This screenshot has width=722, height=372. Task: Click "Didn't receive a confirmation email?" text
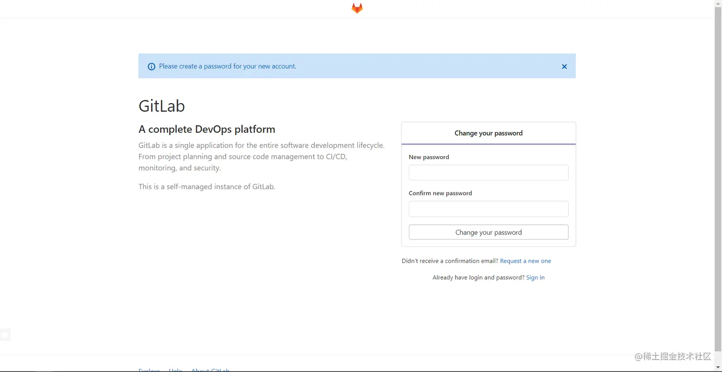coord(450,261)
